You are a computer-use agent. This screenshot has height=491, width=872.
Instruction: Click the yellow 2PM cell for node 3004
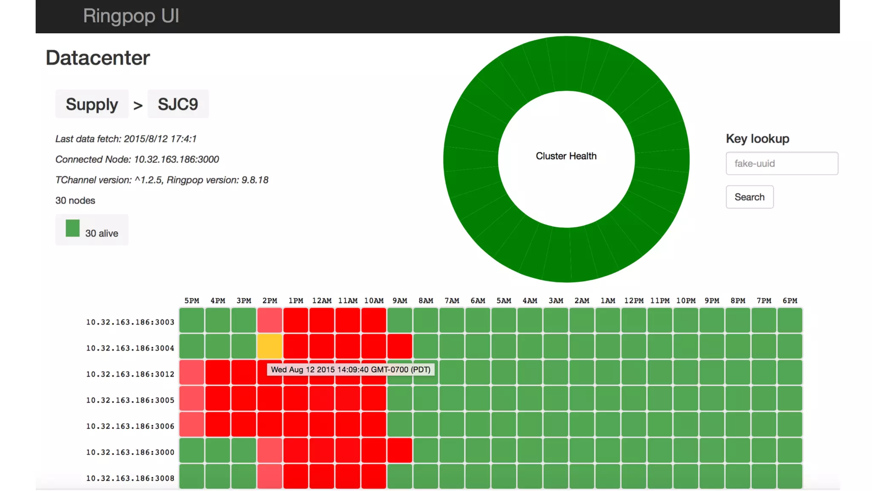[x=270, y=346]
